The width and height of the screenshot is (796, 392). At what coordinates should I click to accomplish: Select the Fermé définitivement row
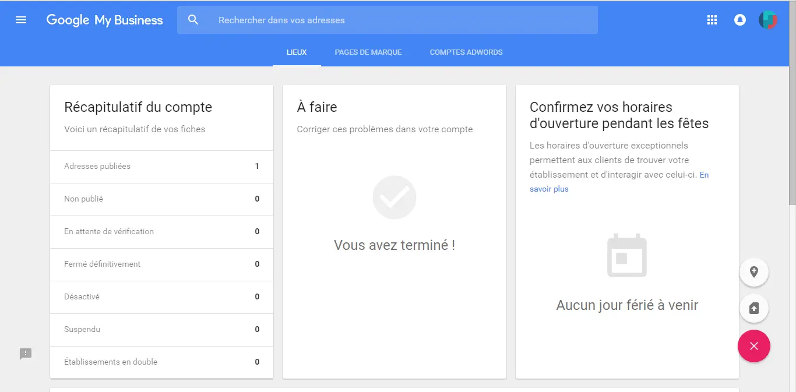pos(161,264)
